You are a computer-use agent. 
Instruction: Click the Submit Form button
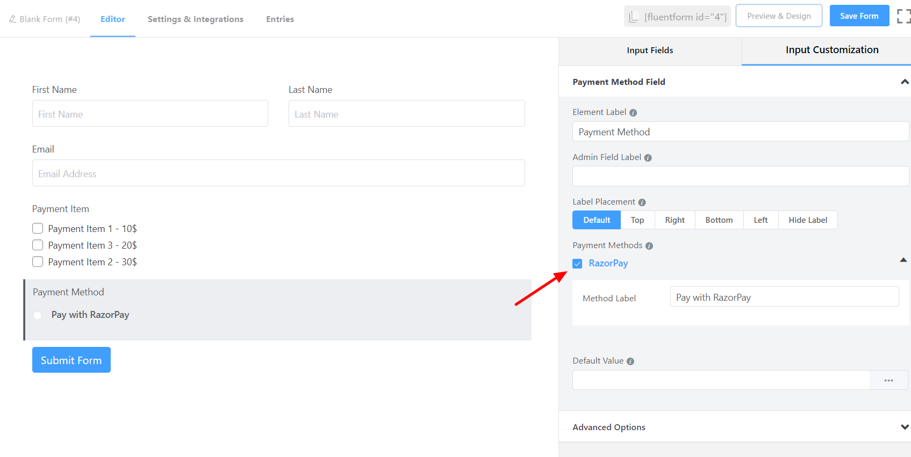click(x=71, y=360)
